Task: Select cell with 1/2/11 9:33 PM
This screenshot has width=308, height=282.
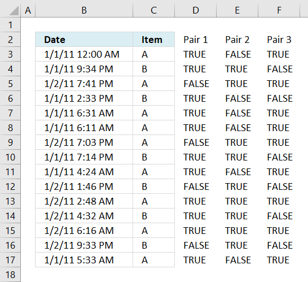Action: tap(84, 245)
